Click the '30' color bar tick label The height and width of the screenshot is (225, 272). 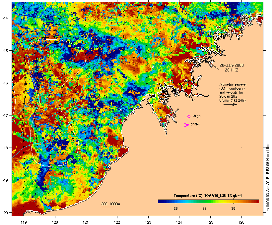[233, 208]
